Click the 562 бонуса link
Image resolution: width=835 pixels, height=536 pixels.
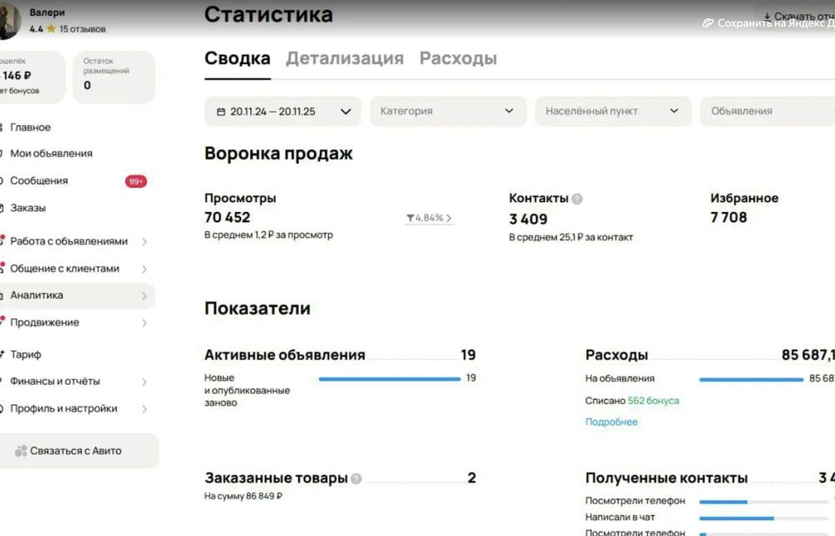click(x=654, y=400)
